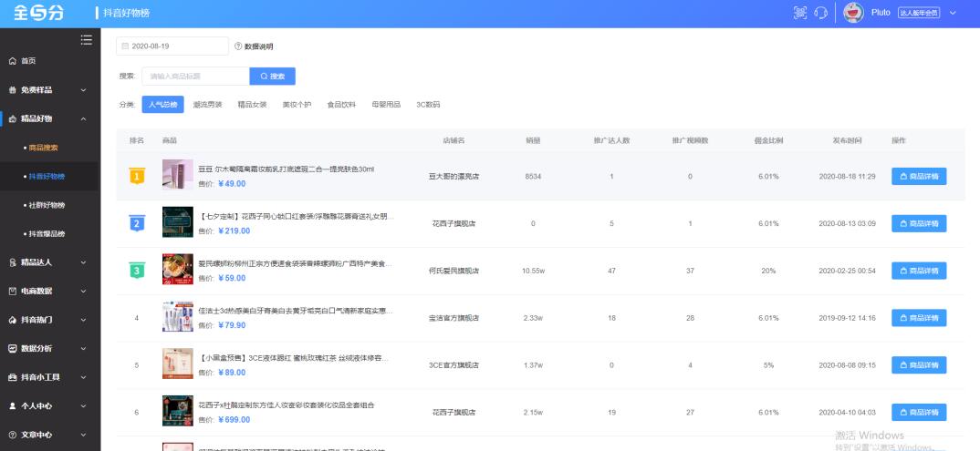Viewport: 980px width, 451px height.
Task: Click the blue 搜索 button
Action: (273, 77)
